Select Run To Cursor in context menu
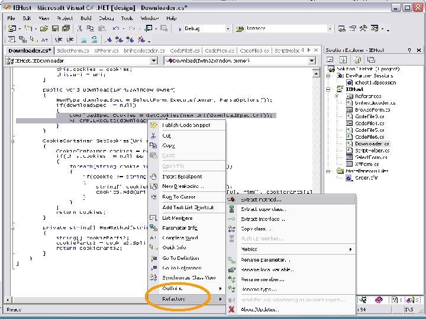The height and width of the screenshot is (319, 426). [186, 197]
